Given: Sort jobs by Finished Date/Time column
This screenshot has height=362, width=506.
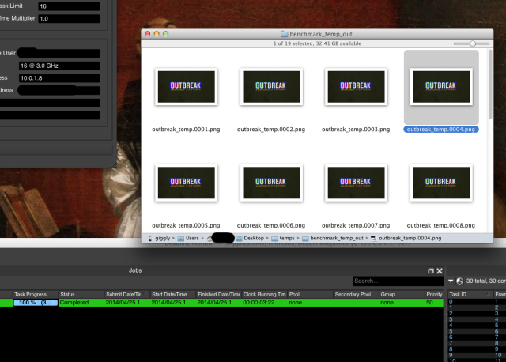Looking at the screenshot, I should 219,295.
